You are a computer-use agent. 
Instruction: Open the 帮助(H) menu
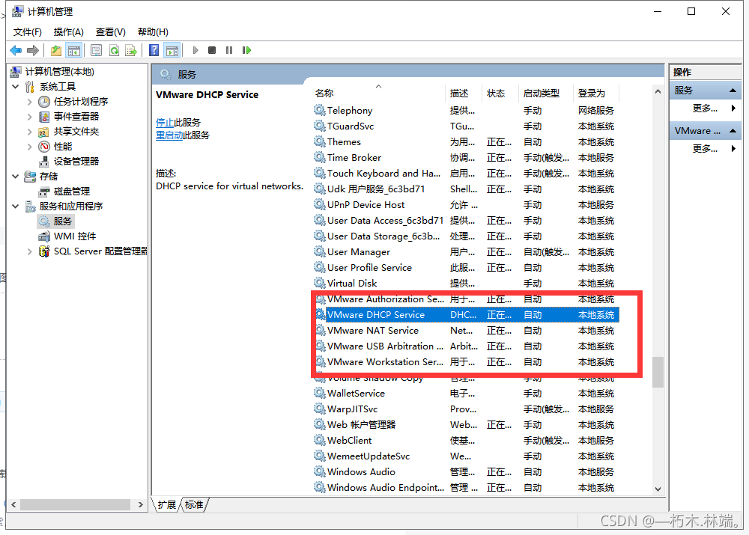point(153,32)
